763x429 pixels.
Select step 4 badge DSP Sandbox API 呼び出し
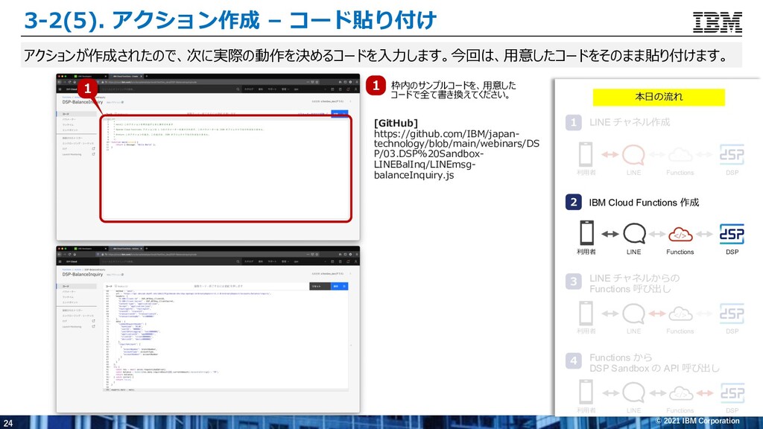(573, 361)
